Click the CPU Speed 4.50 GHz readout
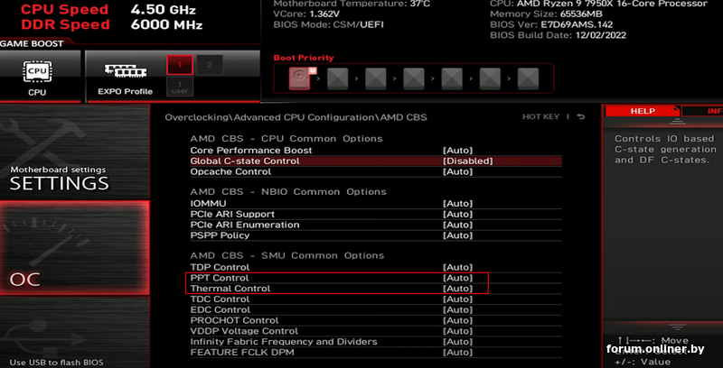 pos(108,9)
